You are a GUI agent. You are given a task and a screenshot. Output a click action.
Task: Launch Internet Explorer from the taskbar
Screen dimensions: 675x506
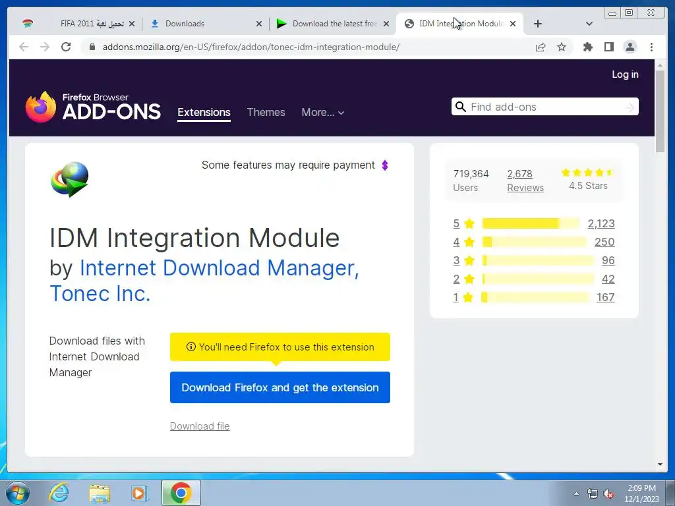(59, 493)
